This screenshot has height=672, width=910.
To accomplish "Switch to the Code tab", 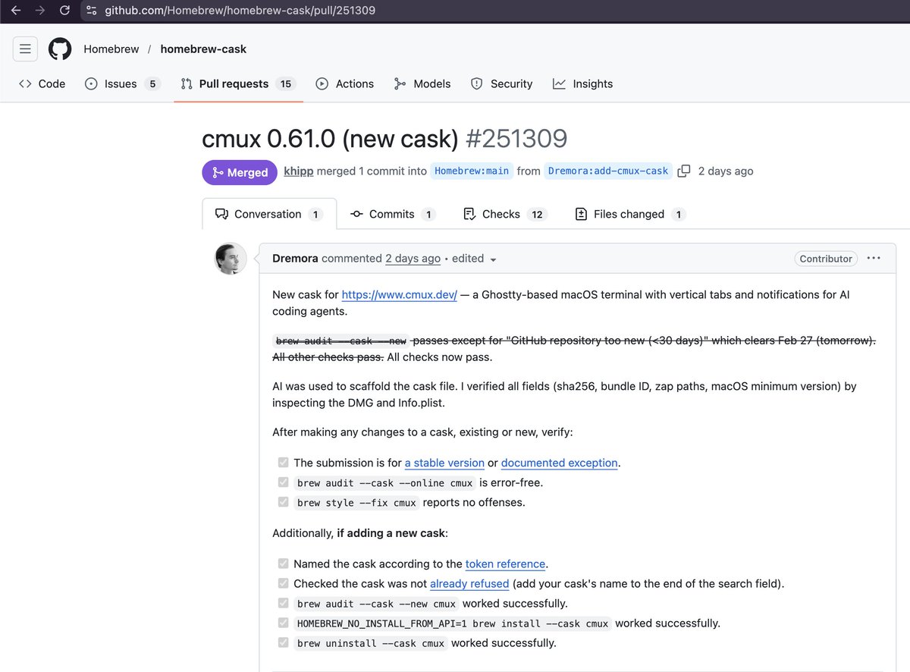I will click(x=42, y=84).
